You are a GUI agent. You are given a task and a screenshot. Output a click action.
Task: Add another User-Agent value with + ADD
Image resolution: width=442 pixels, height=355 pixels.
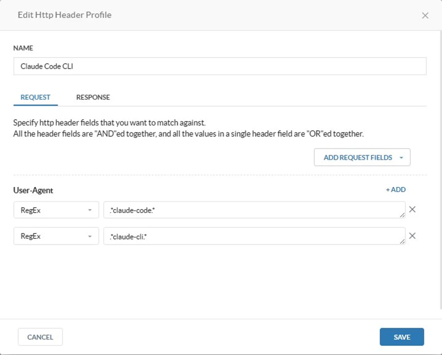click(x=396, y=190)
